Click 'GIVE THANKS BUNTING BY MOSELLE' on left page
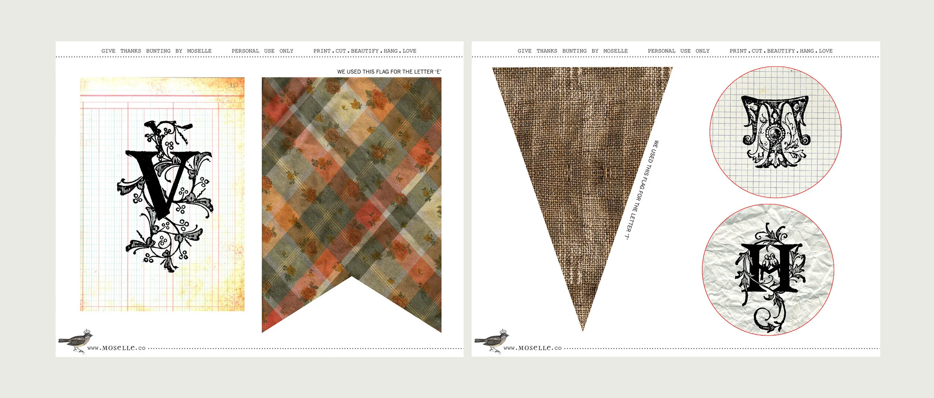 157,51
